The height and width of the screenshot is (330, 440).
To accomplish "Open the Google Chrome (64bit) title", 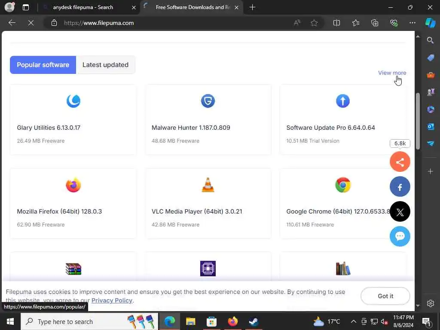I will 338,211.
